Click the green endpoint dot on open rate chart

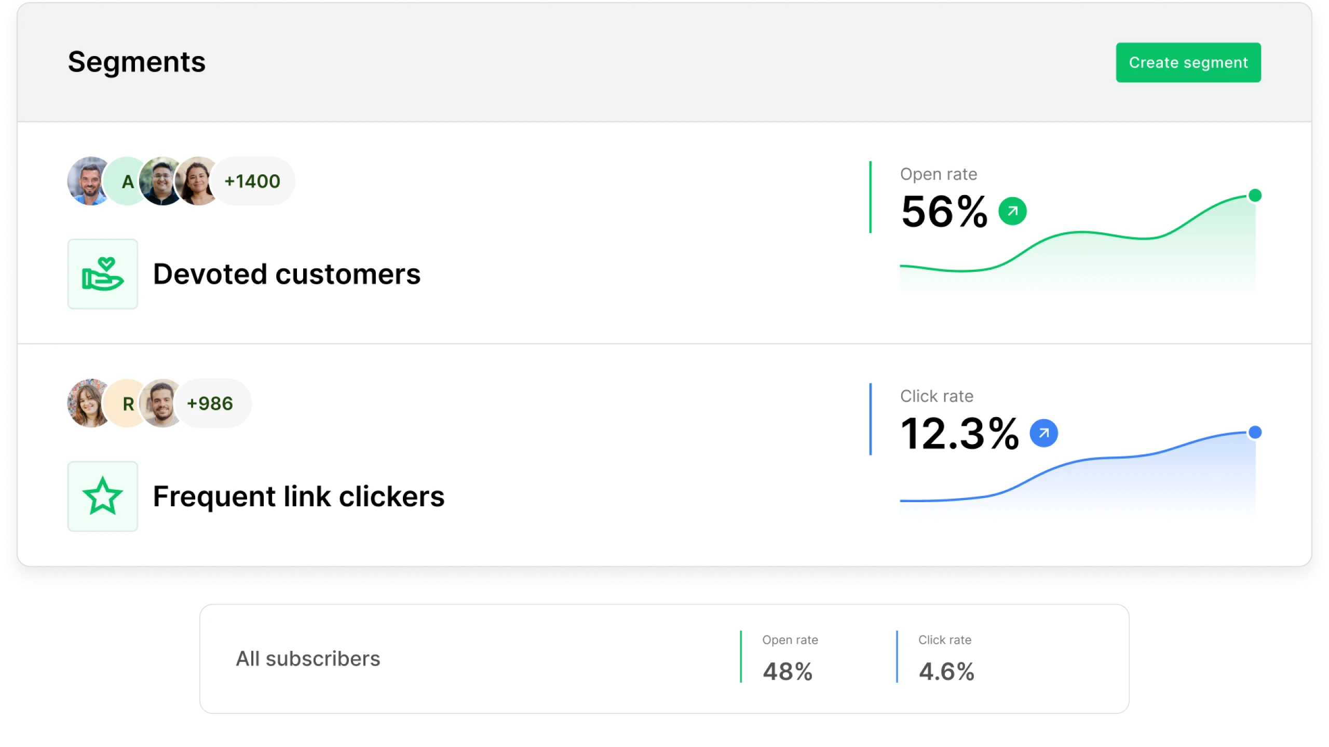pos(1255,196)
